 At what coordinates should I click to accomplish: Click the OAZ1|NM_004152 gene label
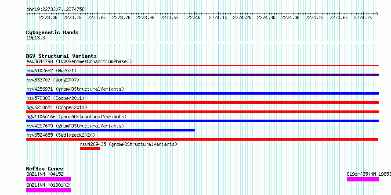[x=45, y=174]
